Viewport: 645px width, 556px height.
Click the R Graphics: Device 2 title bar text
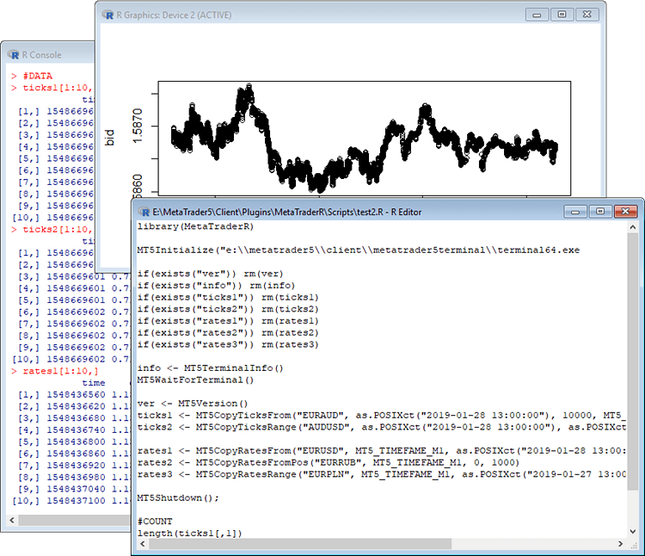[x=174, y=15]
